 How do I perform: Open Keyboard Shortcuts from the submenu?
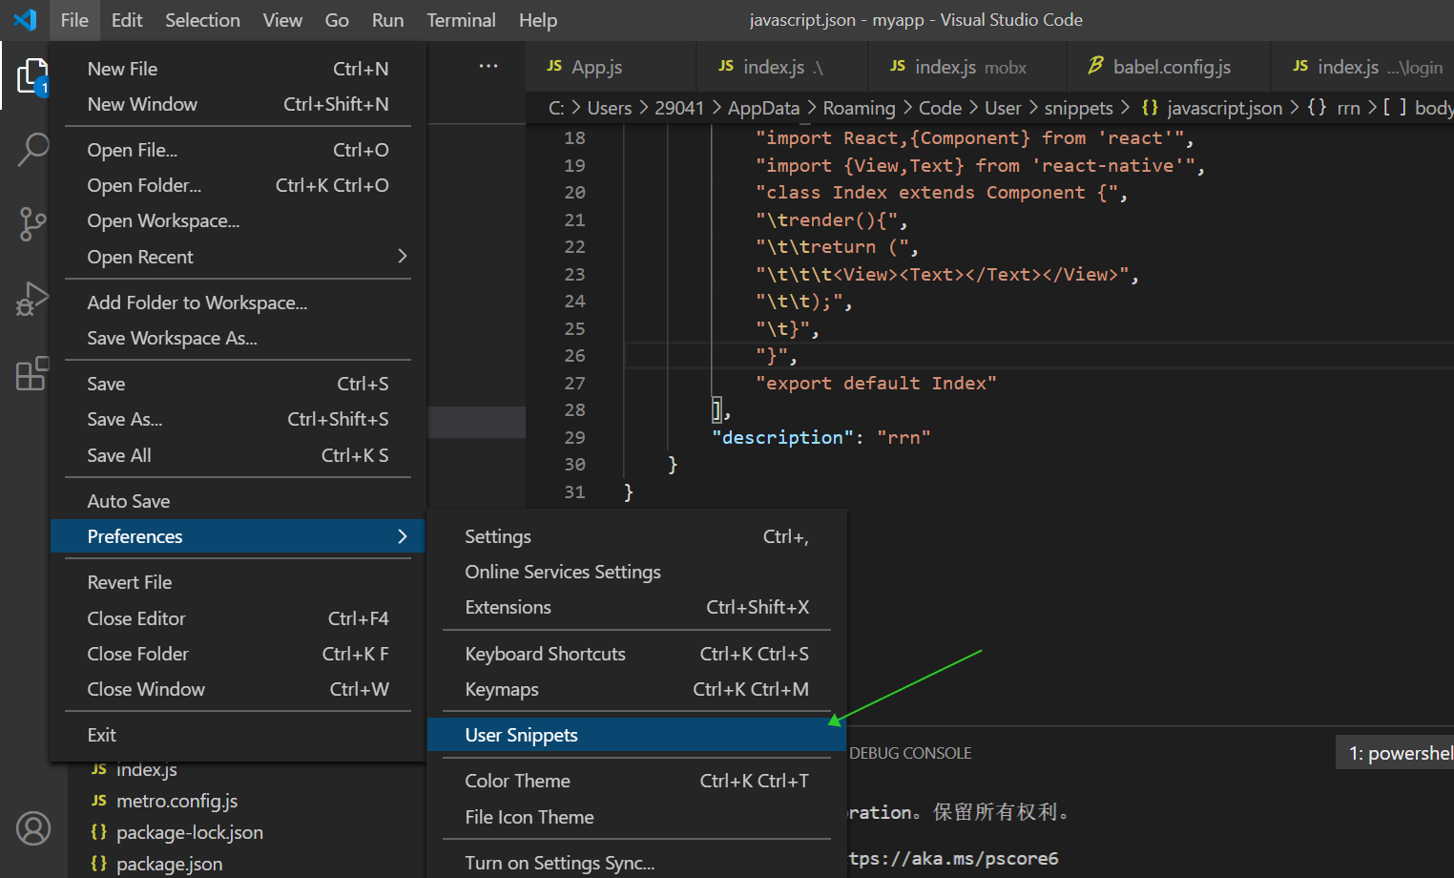pyautogui.click(x=545, y=654)
